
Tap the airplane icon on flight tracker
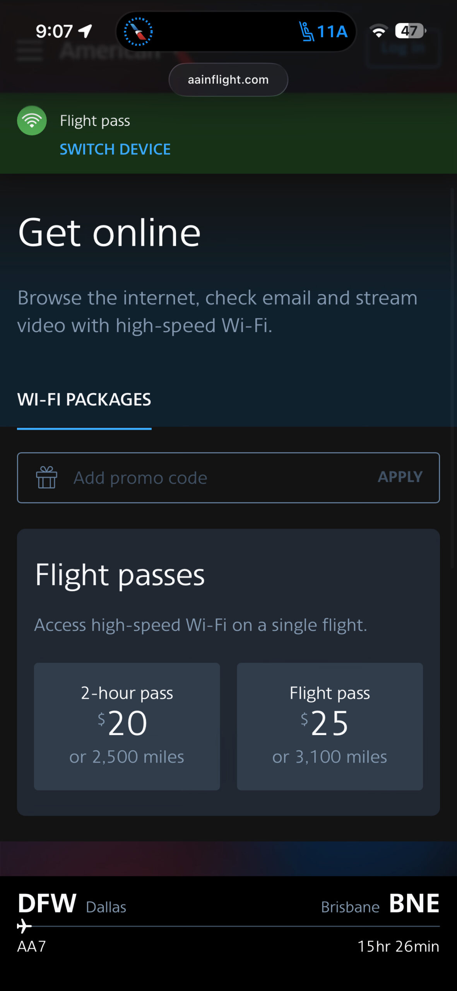click(24, 926)
